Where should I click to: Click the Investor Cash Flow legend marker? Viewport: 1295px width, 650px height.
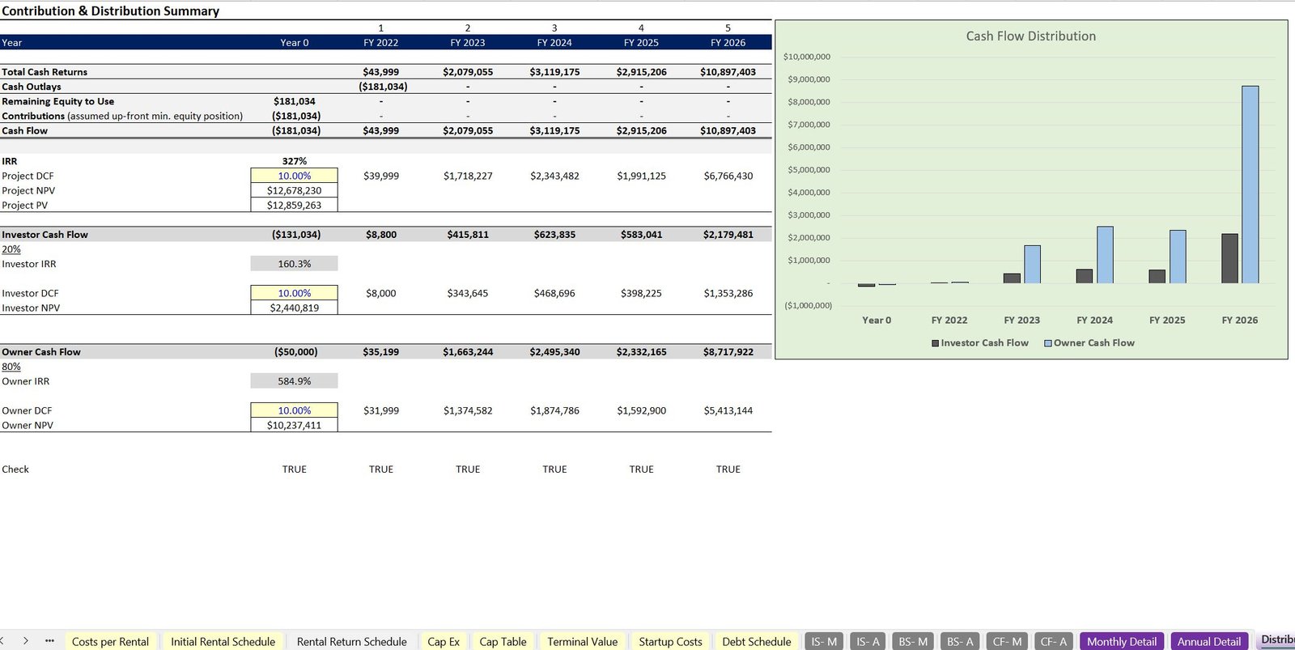[935, 343]
